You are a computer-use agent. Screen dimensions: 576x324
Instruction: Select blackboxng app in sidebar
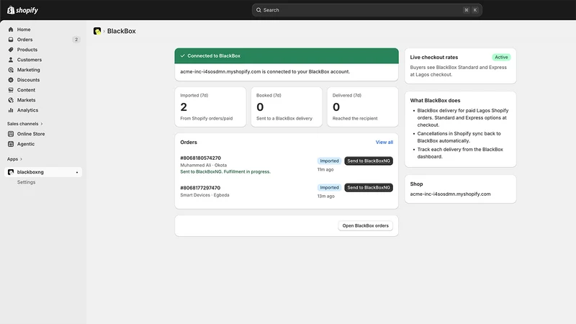tap(43, 172)
